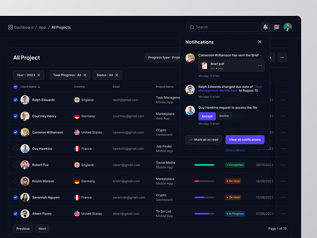The width and height of the screenshot is (317, 238).
Task: Open row actions for Albert Flores project
Action: coord(283,214)
